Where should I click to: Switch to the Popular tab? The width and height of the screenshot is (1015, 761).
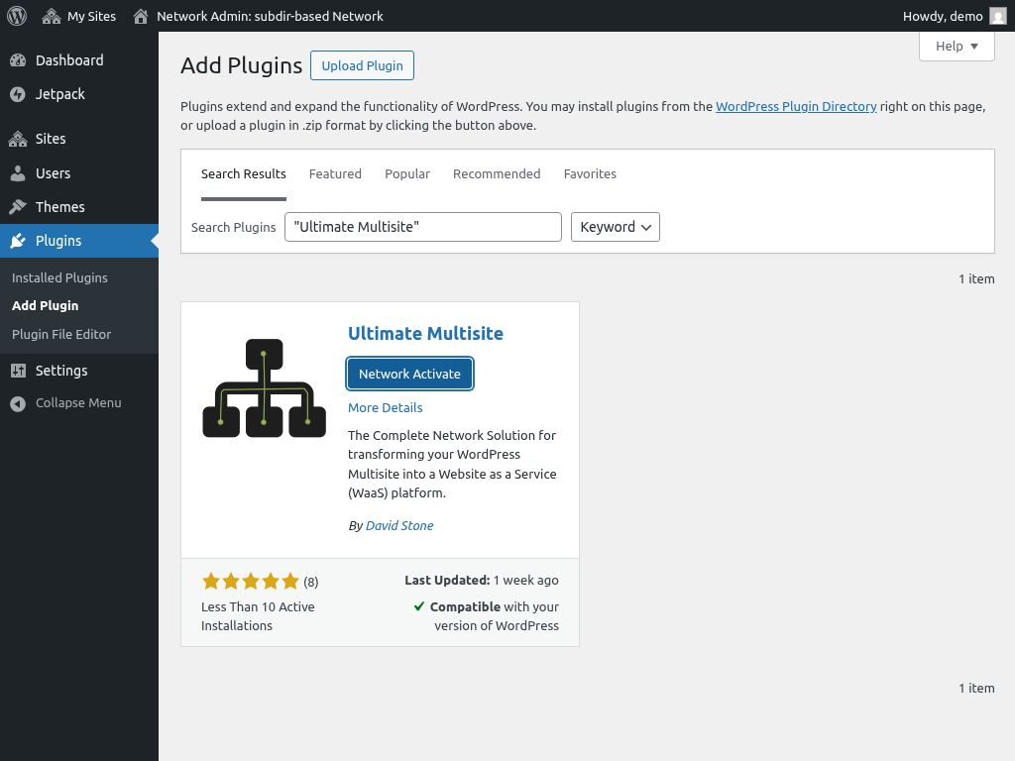[x=407, y=174]
